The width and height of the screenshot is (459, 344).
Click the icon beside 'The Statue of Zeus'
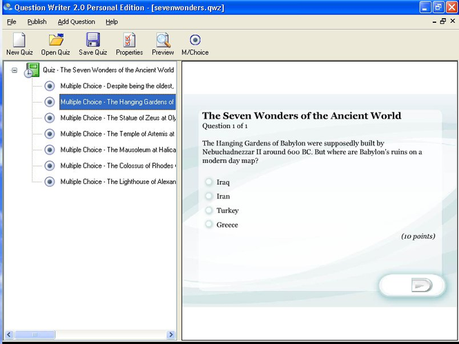tap(50, 118)
